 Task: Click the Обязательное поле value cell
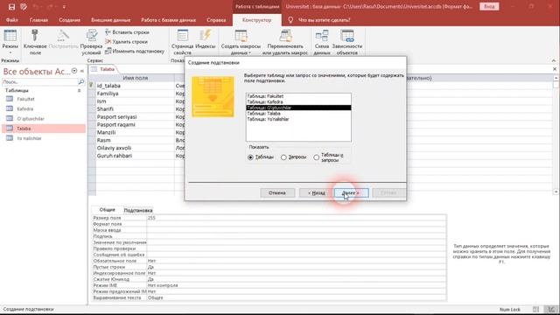click(296, 261)
